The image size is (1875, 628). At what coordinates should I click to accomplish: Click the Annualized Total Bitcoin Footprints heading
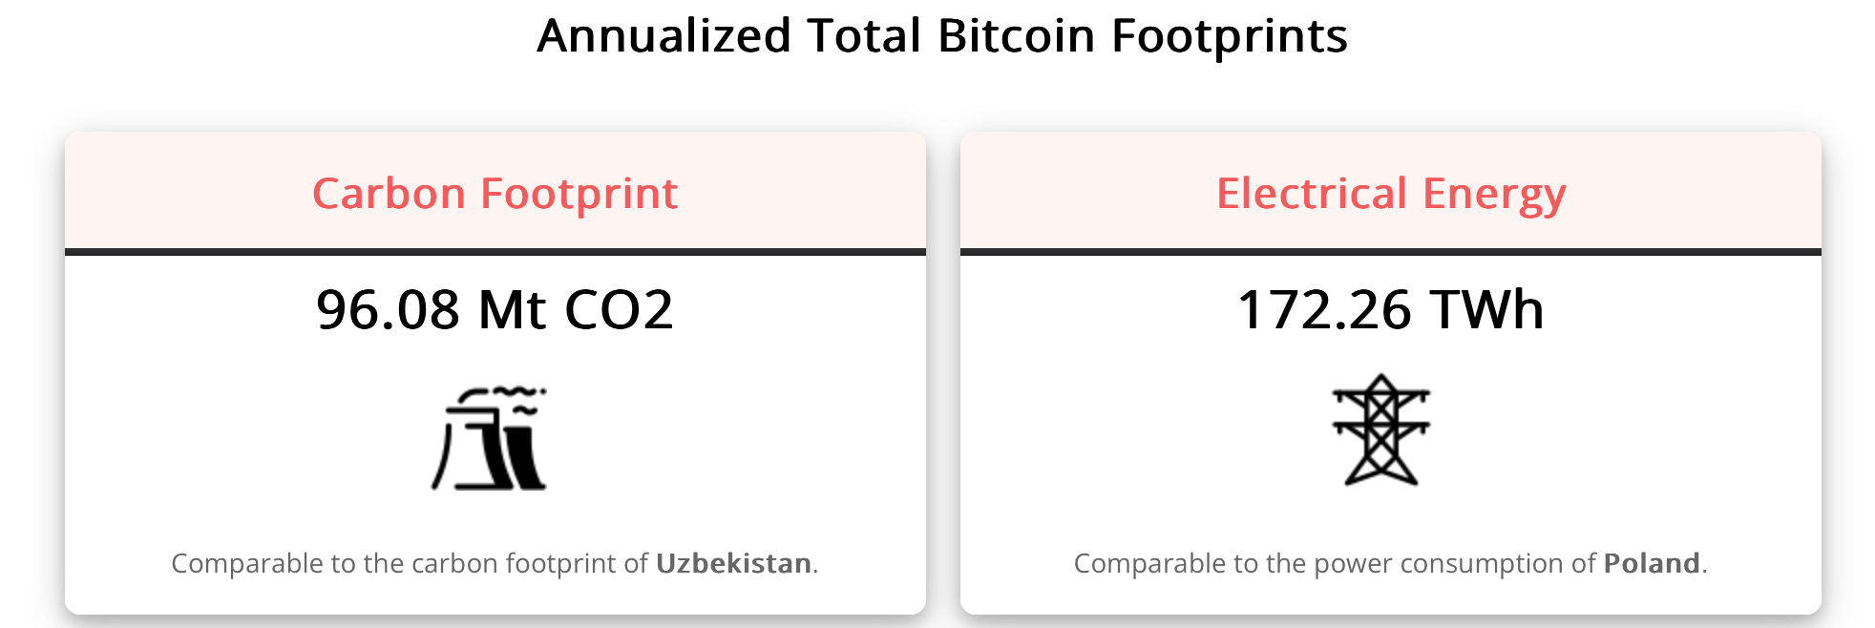point(942,36)
